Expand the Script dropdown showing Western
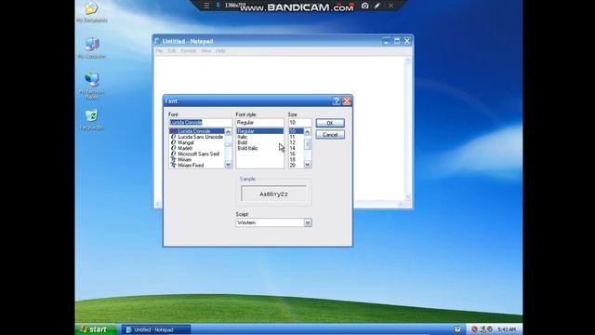 pos(308,222)
